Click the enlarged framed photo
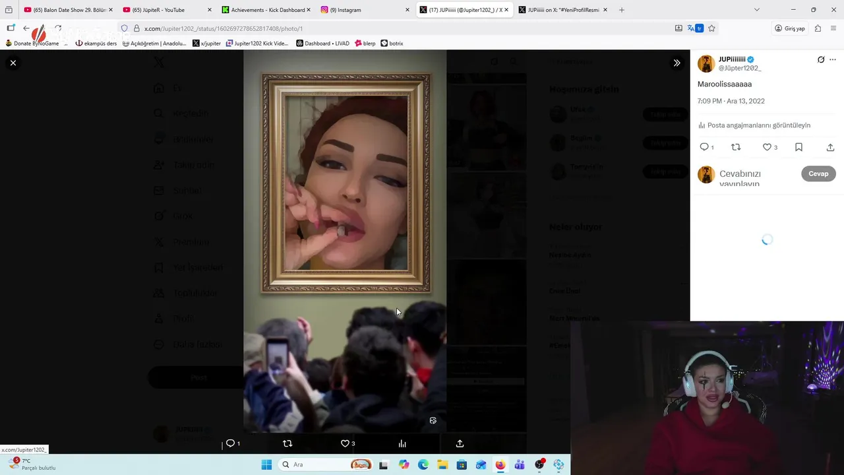 click(x=345, y=241)
